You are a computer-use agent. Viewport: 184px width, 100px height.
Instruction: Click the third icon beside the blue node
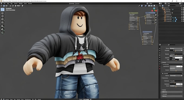click(156, 20)
